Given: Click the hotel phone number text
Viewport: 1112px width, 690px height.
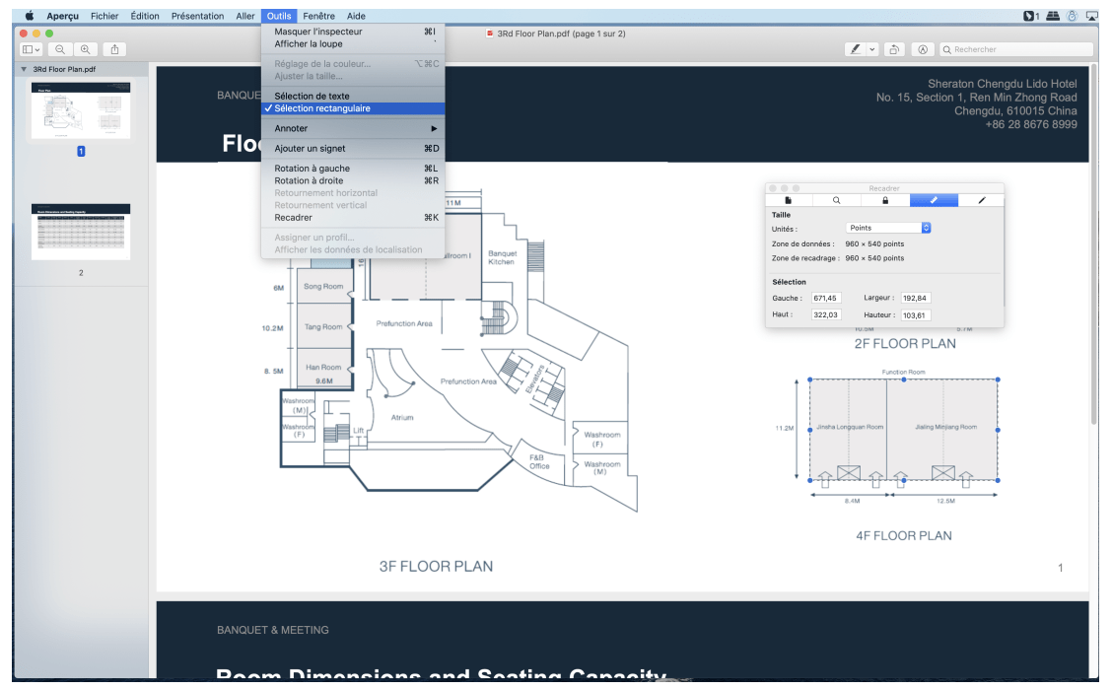Looking at the screenshot, I should [x=1030, y=125].
